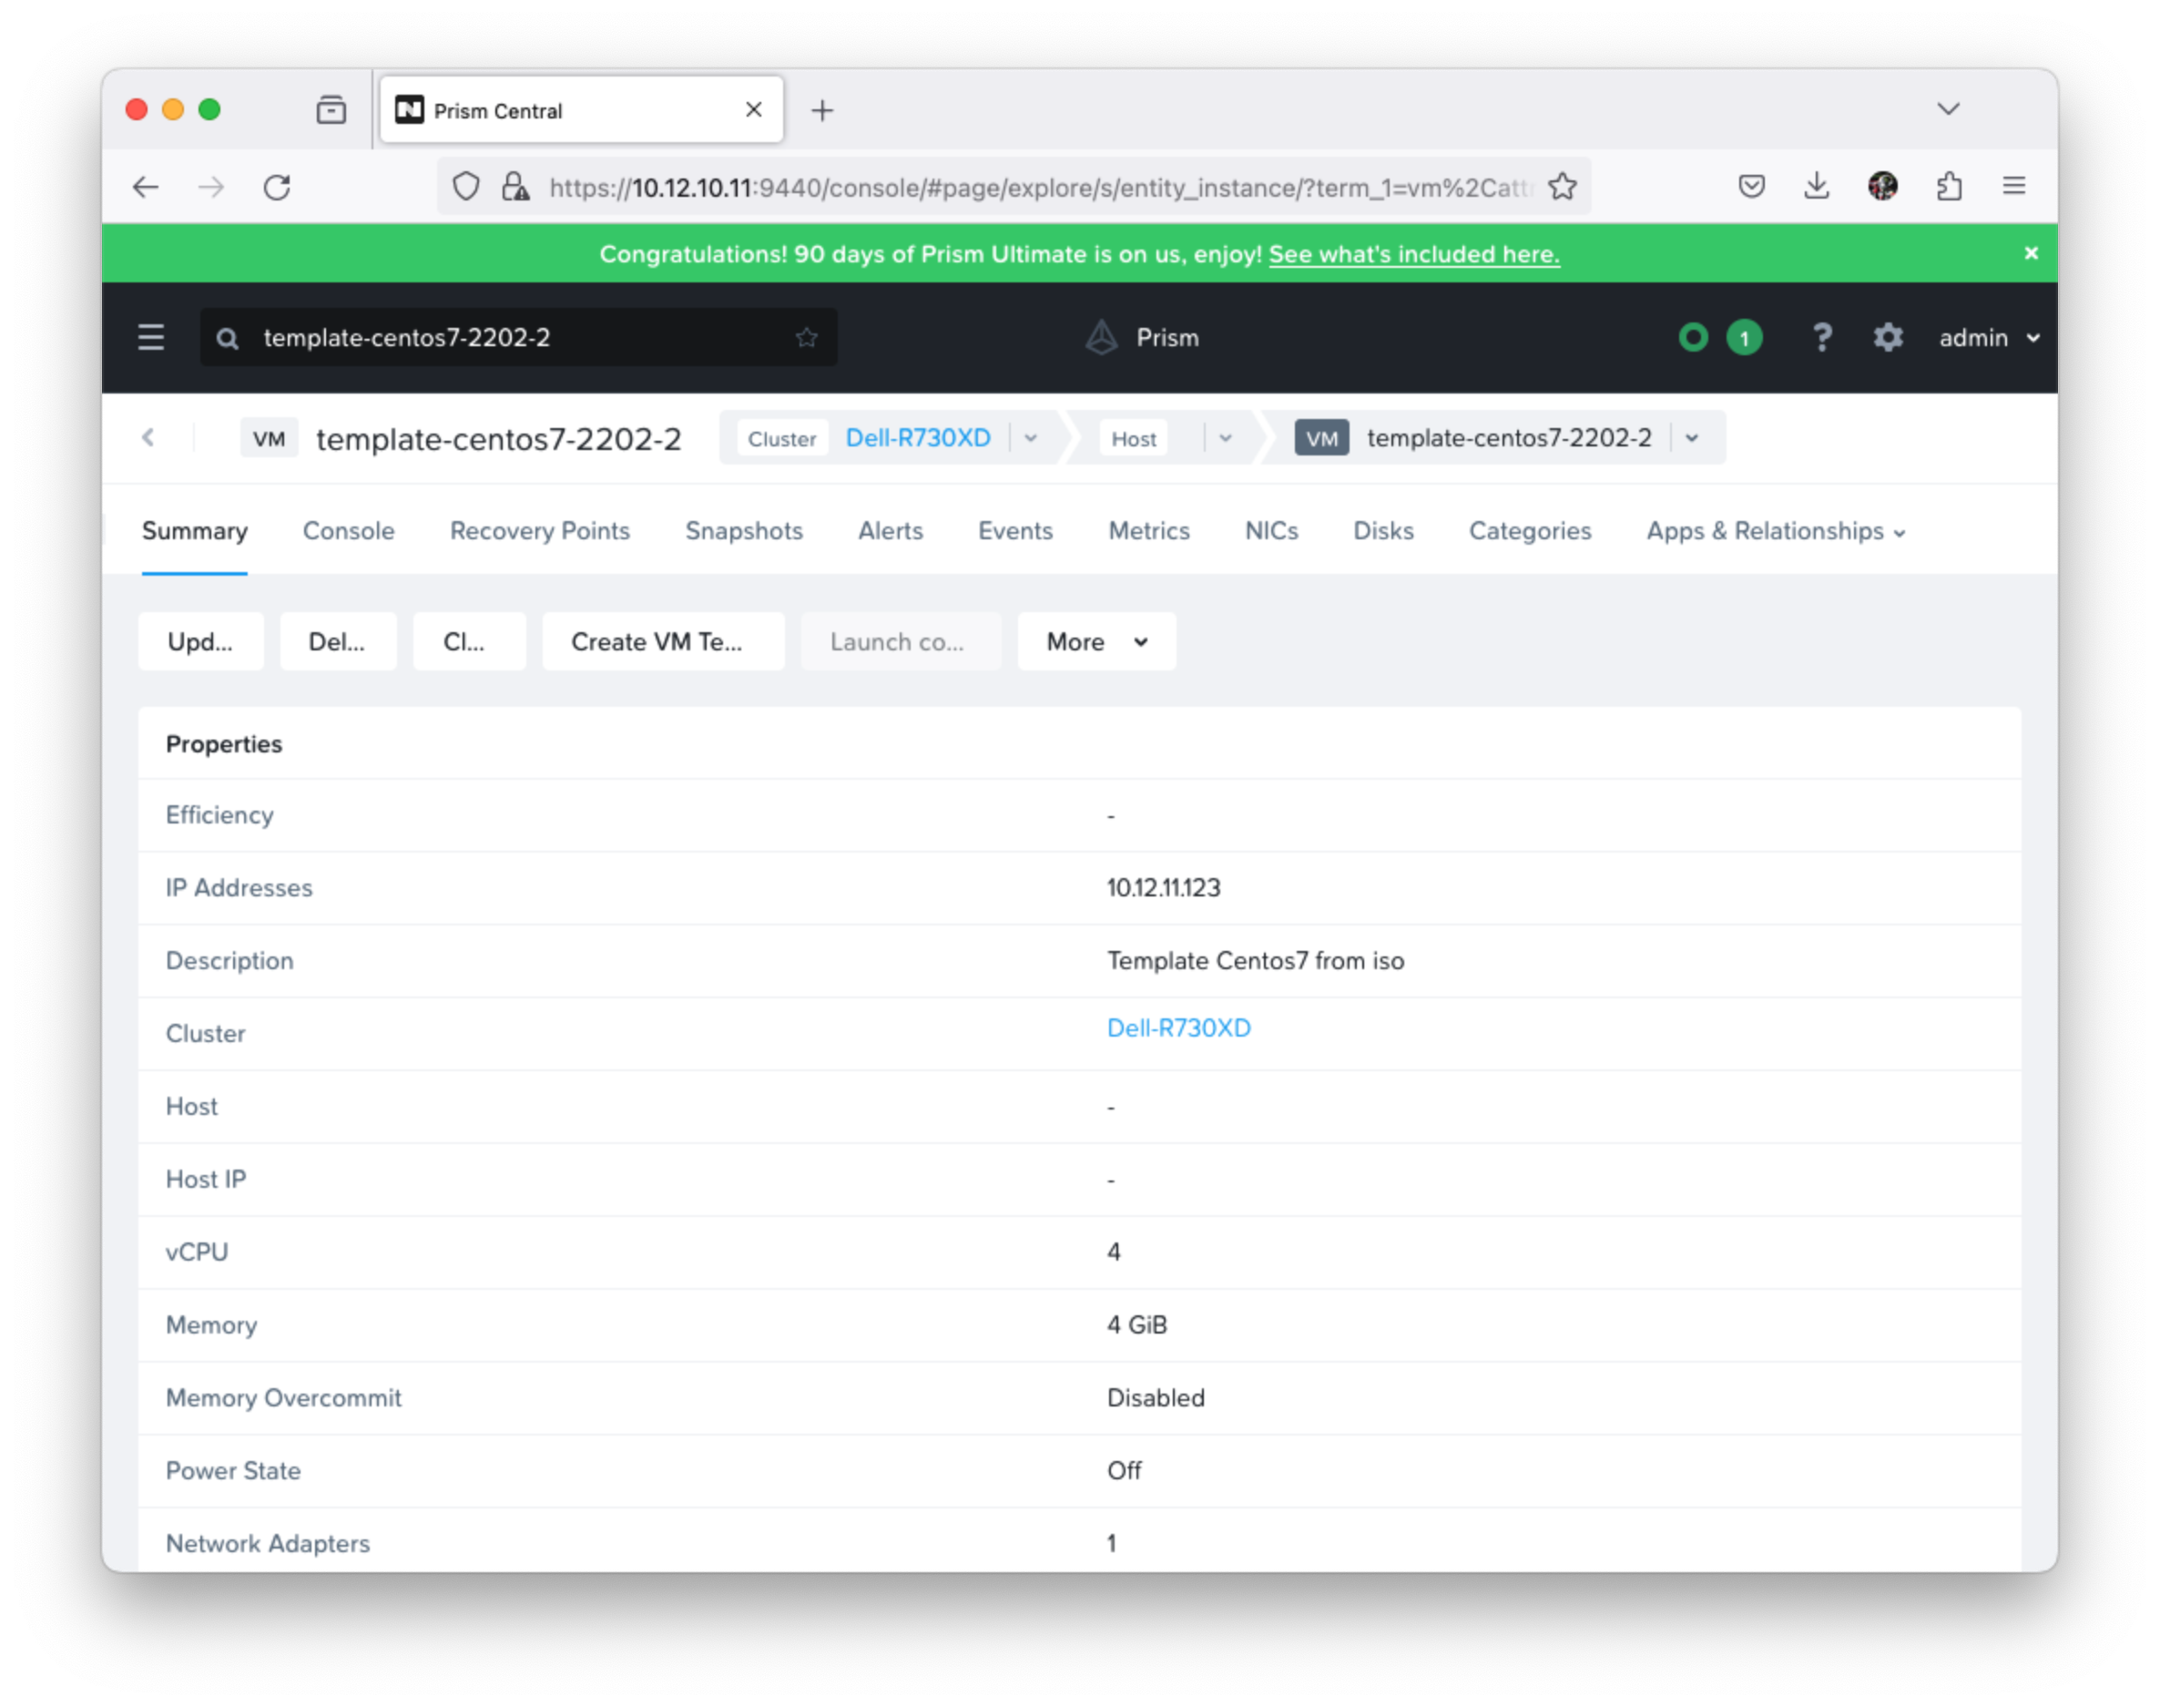Click the Cl... (Clone) button
Viewport: 2160px width, 1707px height.
pyautogui.click(x=469, y=641)
